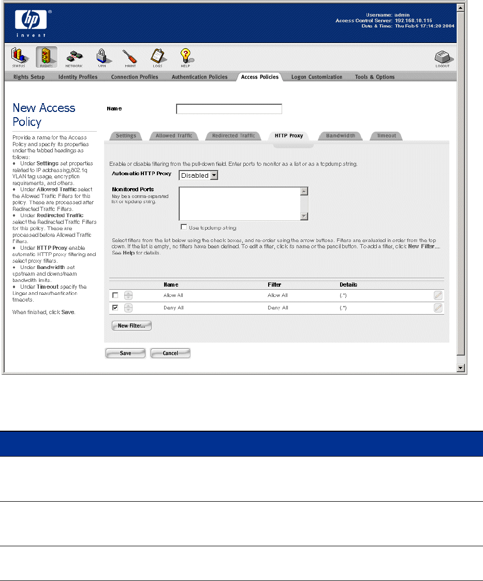Open the Automatic HTTP Proxy dropdown
Screen dimensions: 483x581
198,175
